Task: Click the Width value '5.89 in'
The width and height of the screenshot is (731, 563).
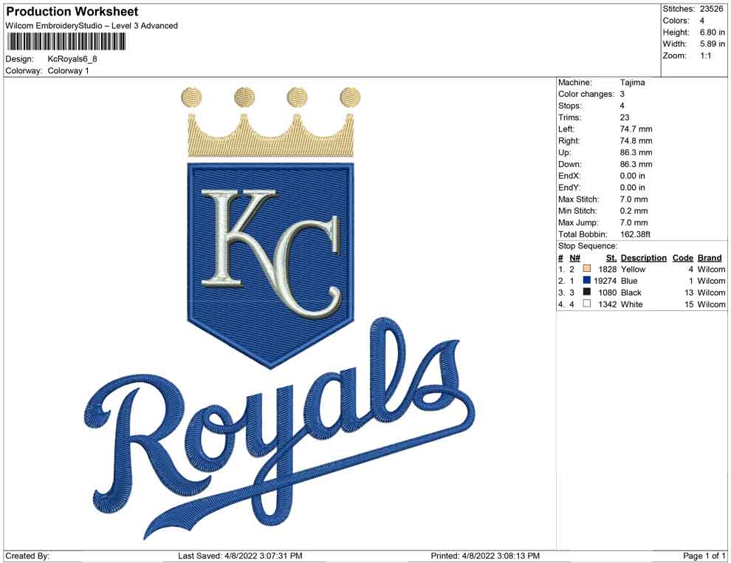Action: (712, 44)
